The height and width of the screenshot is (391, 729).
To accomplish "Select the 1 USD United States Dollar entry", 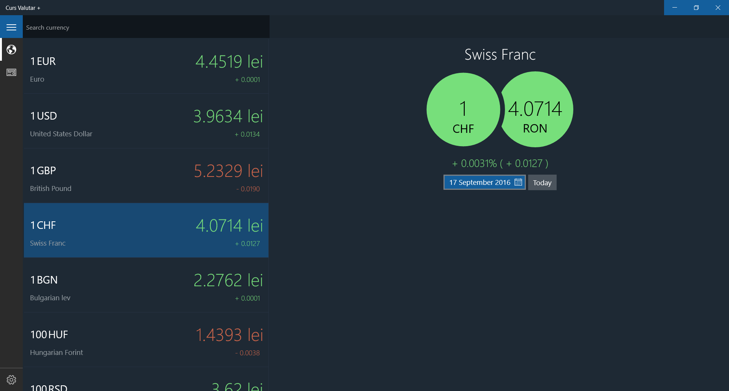I will coord(146,121).
